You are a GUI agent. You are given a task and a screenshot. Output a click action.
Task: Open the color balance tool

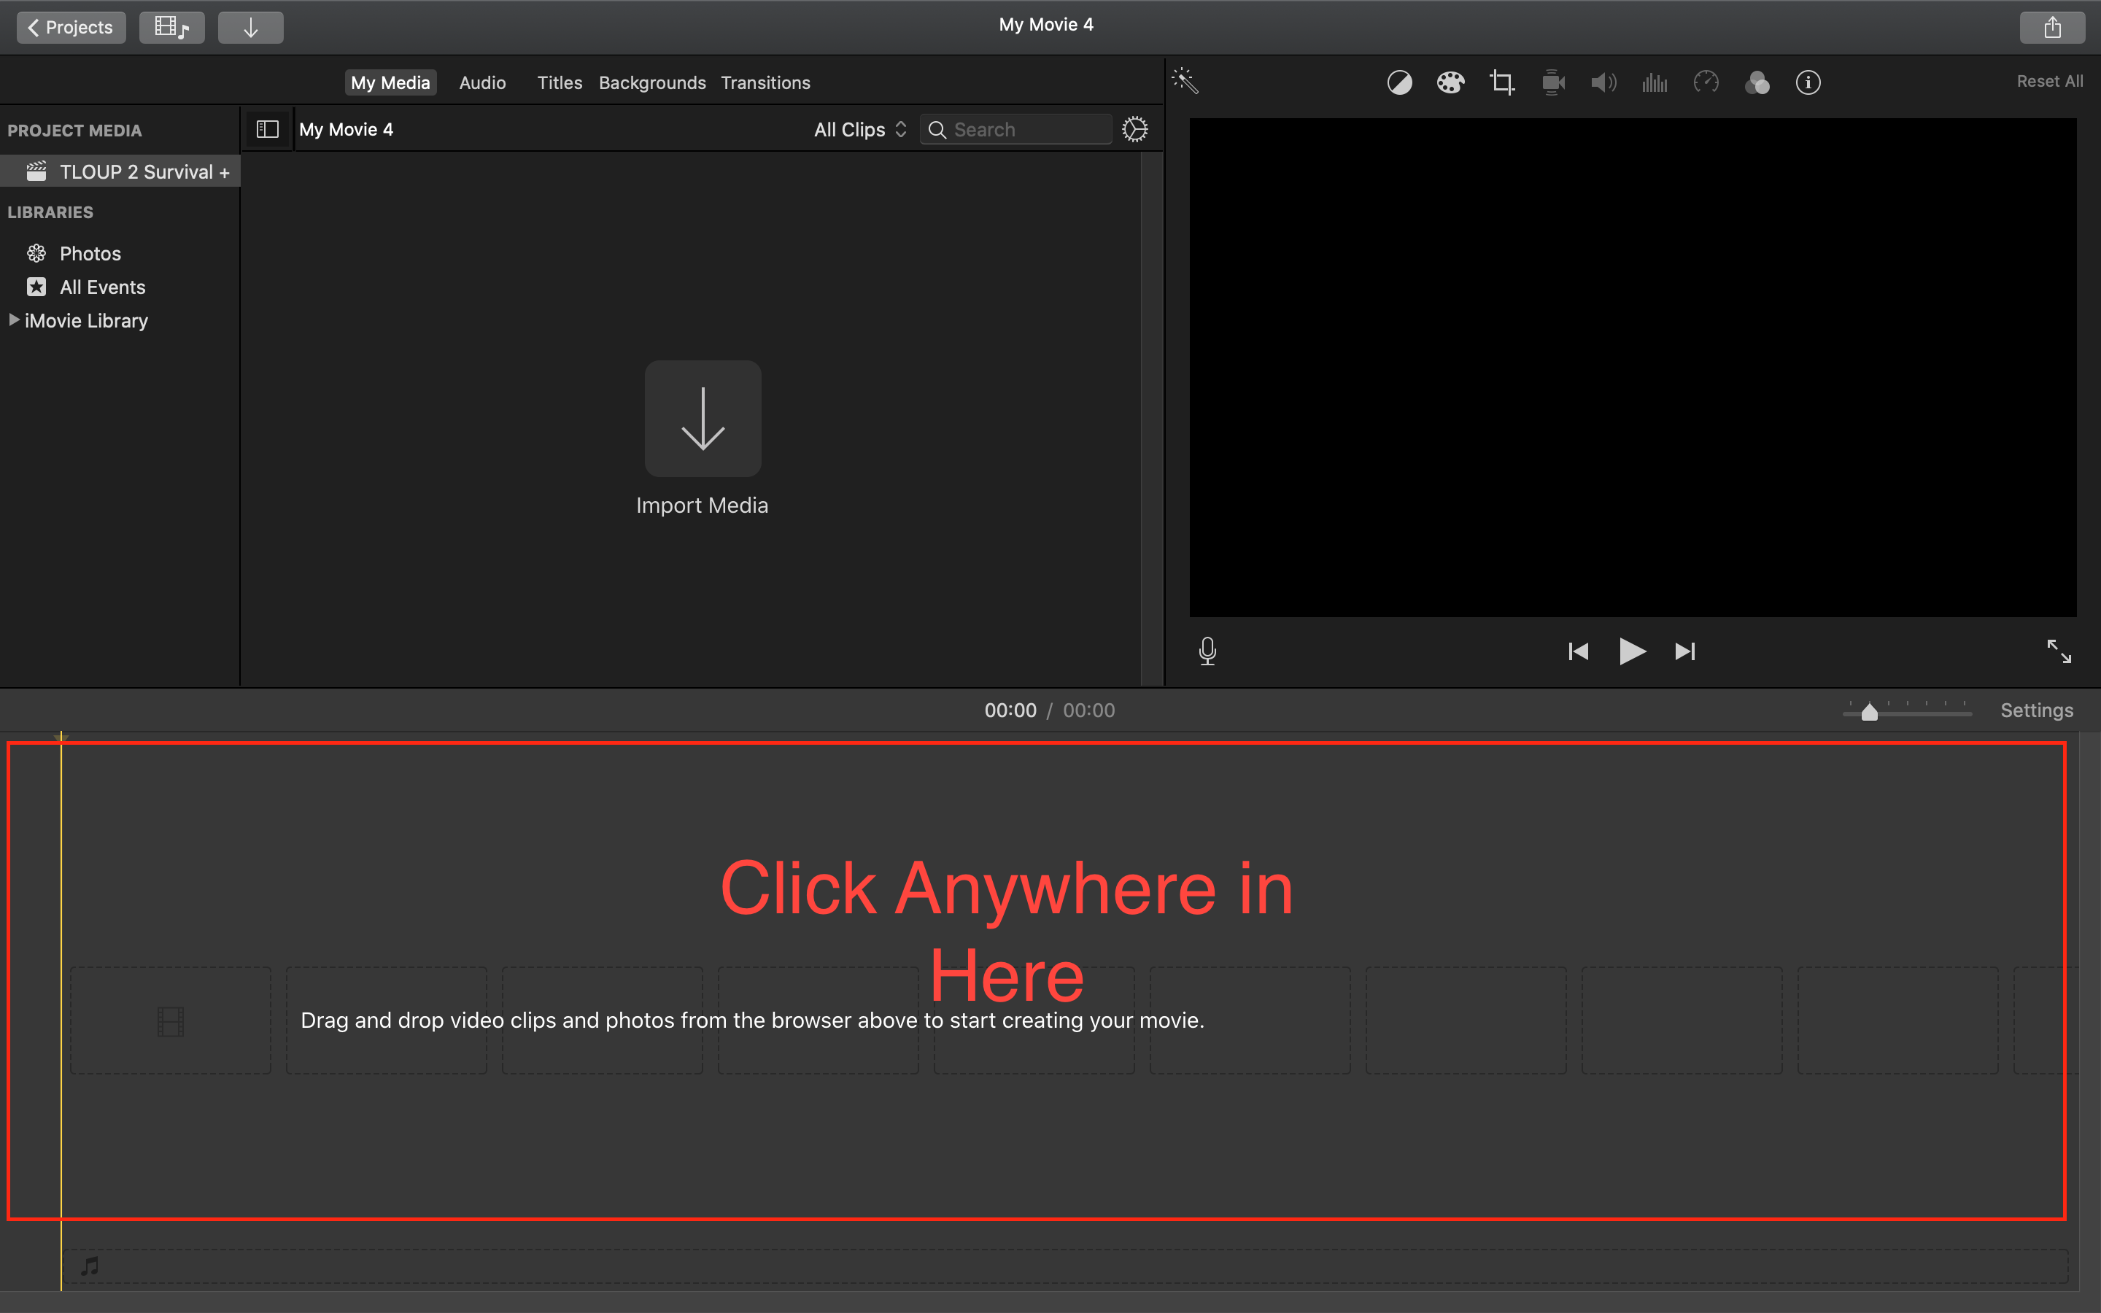tap(1398, 82)
